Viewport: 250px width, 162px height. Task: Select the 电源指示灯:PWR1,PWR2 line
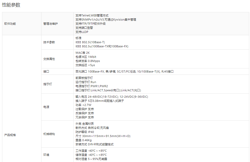[91, 86]
